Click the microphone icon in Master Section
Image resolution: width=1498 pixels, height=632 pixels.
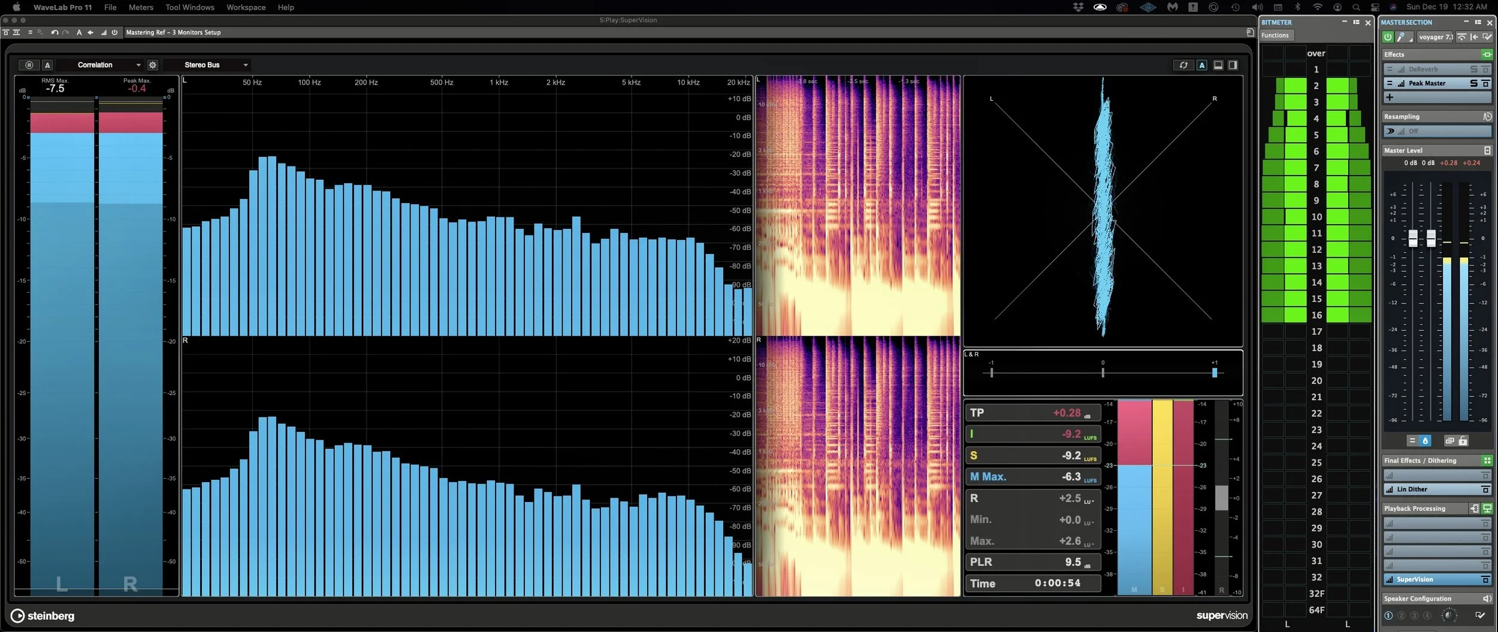tap(1401, 37)
